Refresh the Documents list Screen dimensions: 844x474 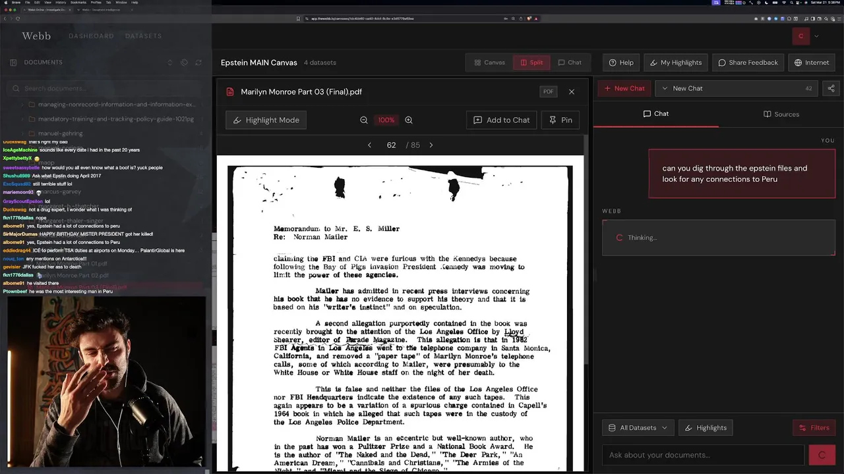[x=198, y=63]
